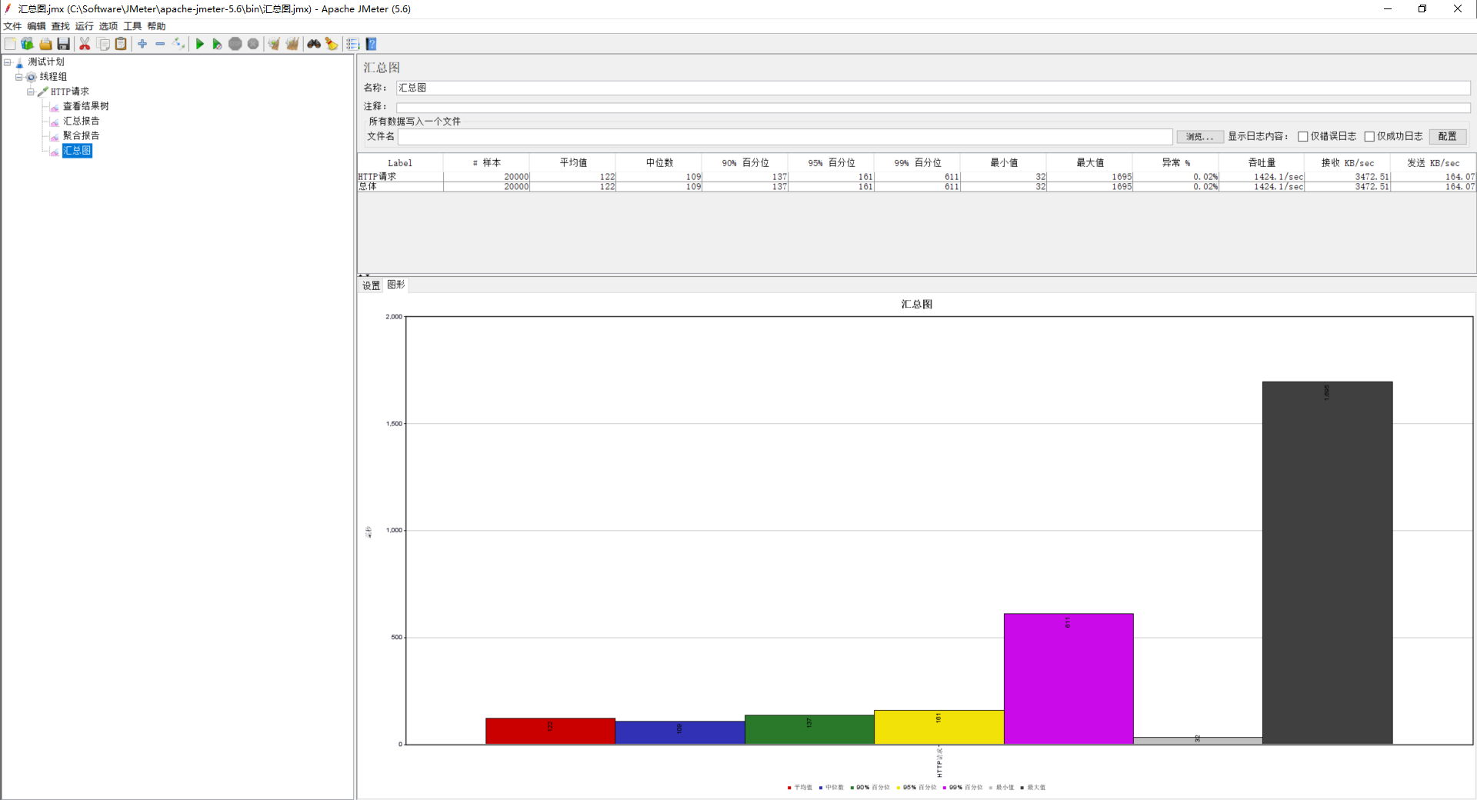This screenshot has height=800, width=1477.
Task: Enable the 仅成功日志 checkbox
Action: [1369, 137]
